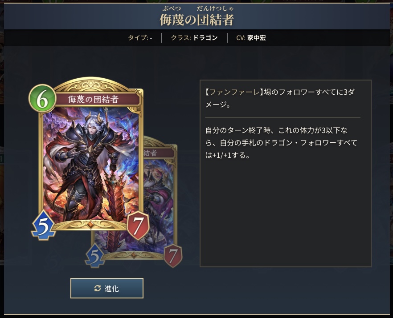Click the evolved card's red defense 7 shield

pos(173,256)
